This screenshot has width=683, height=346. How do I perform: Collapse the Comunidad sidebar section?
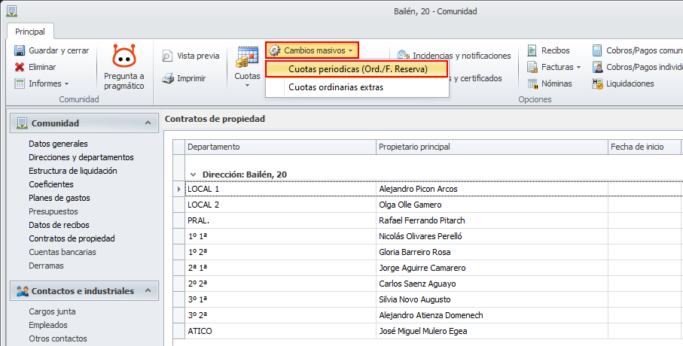point(147,123)
